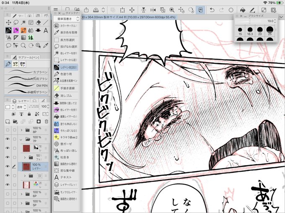Select the Eraser tool in tool palette
This screenshot has height=213, width=285.
(39, 23)
